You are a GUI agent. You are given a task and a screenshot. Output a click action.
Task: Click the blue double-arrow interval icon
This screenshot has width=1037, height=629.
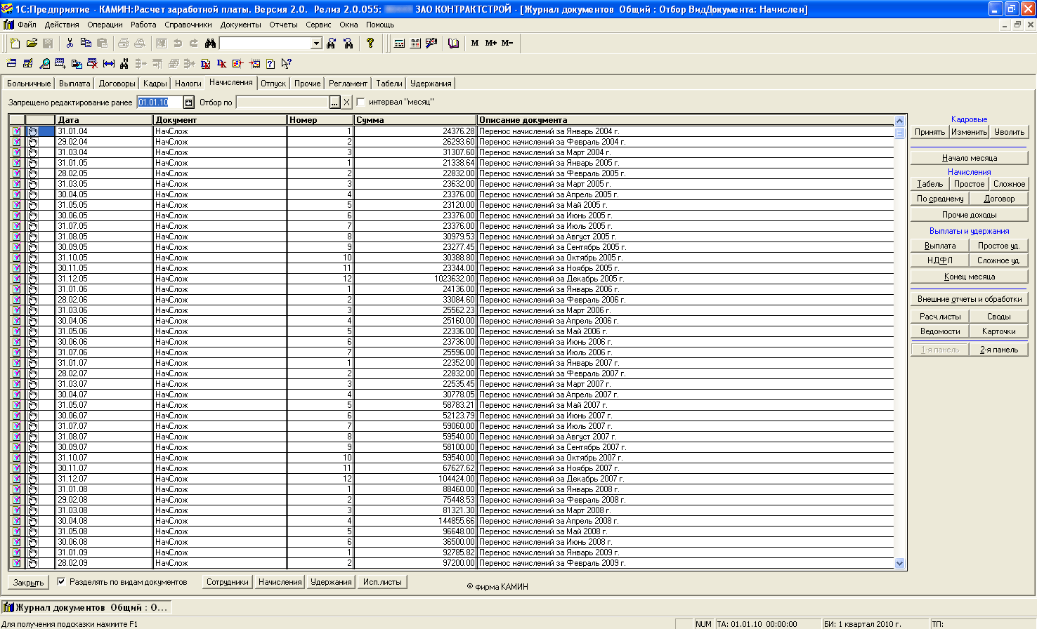[109, 64]
